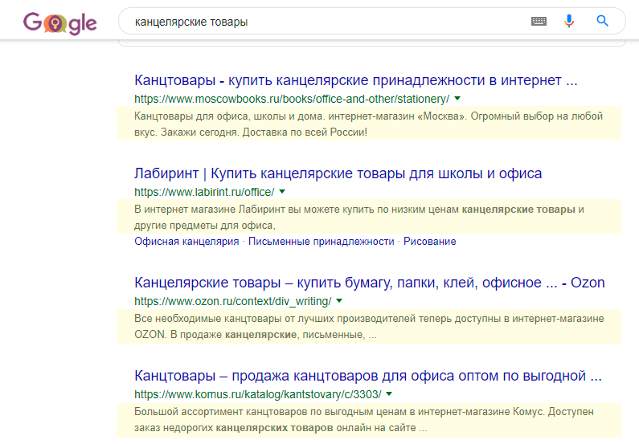Screen dimensions: 639x444
Task: Click the ozon.ru/context/div_writing green URL
Action: tap(233, 302)
